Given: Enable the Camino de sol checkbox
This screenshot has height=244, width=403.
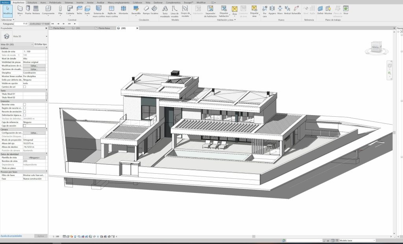Looking at the screenshot, I should coord(24,87).
